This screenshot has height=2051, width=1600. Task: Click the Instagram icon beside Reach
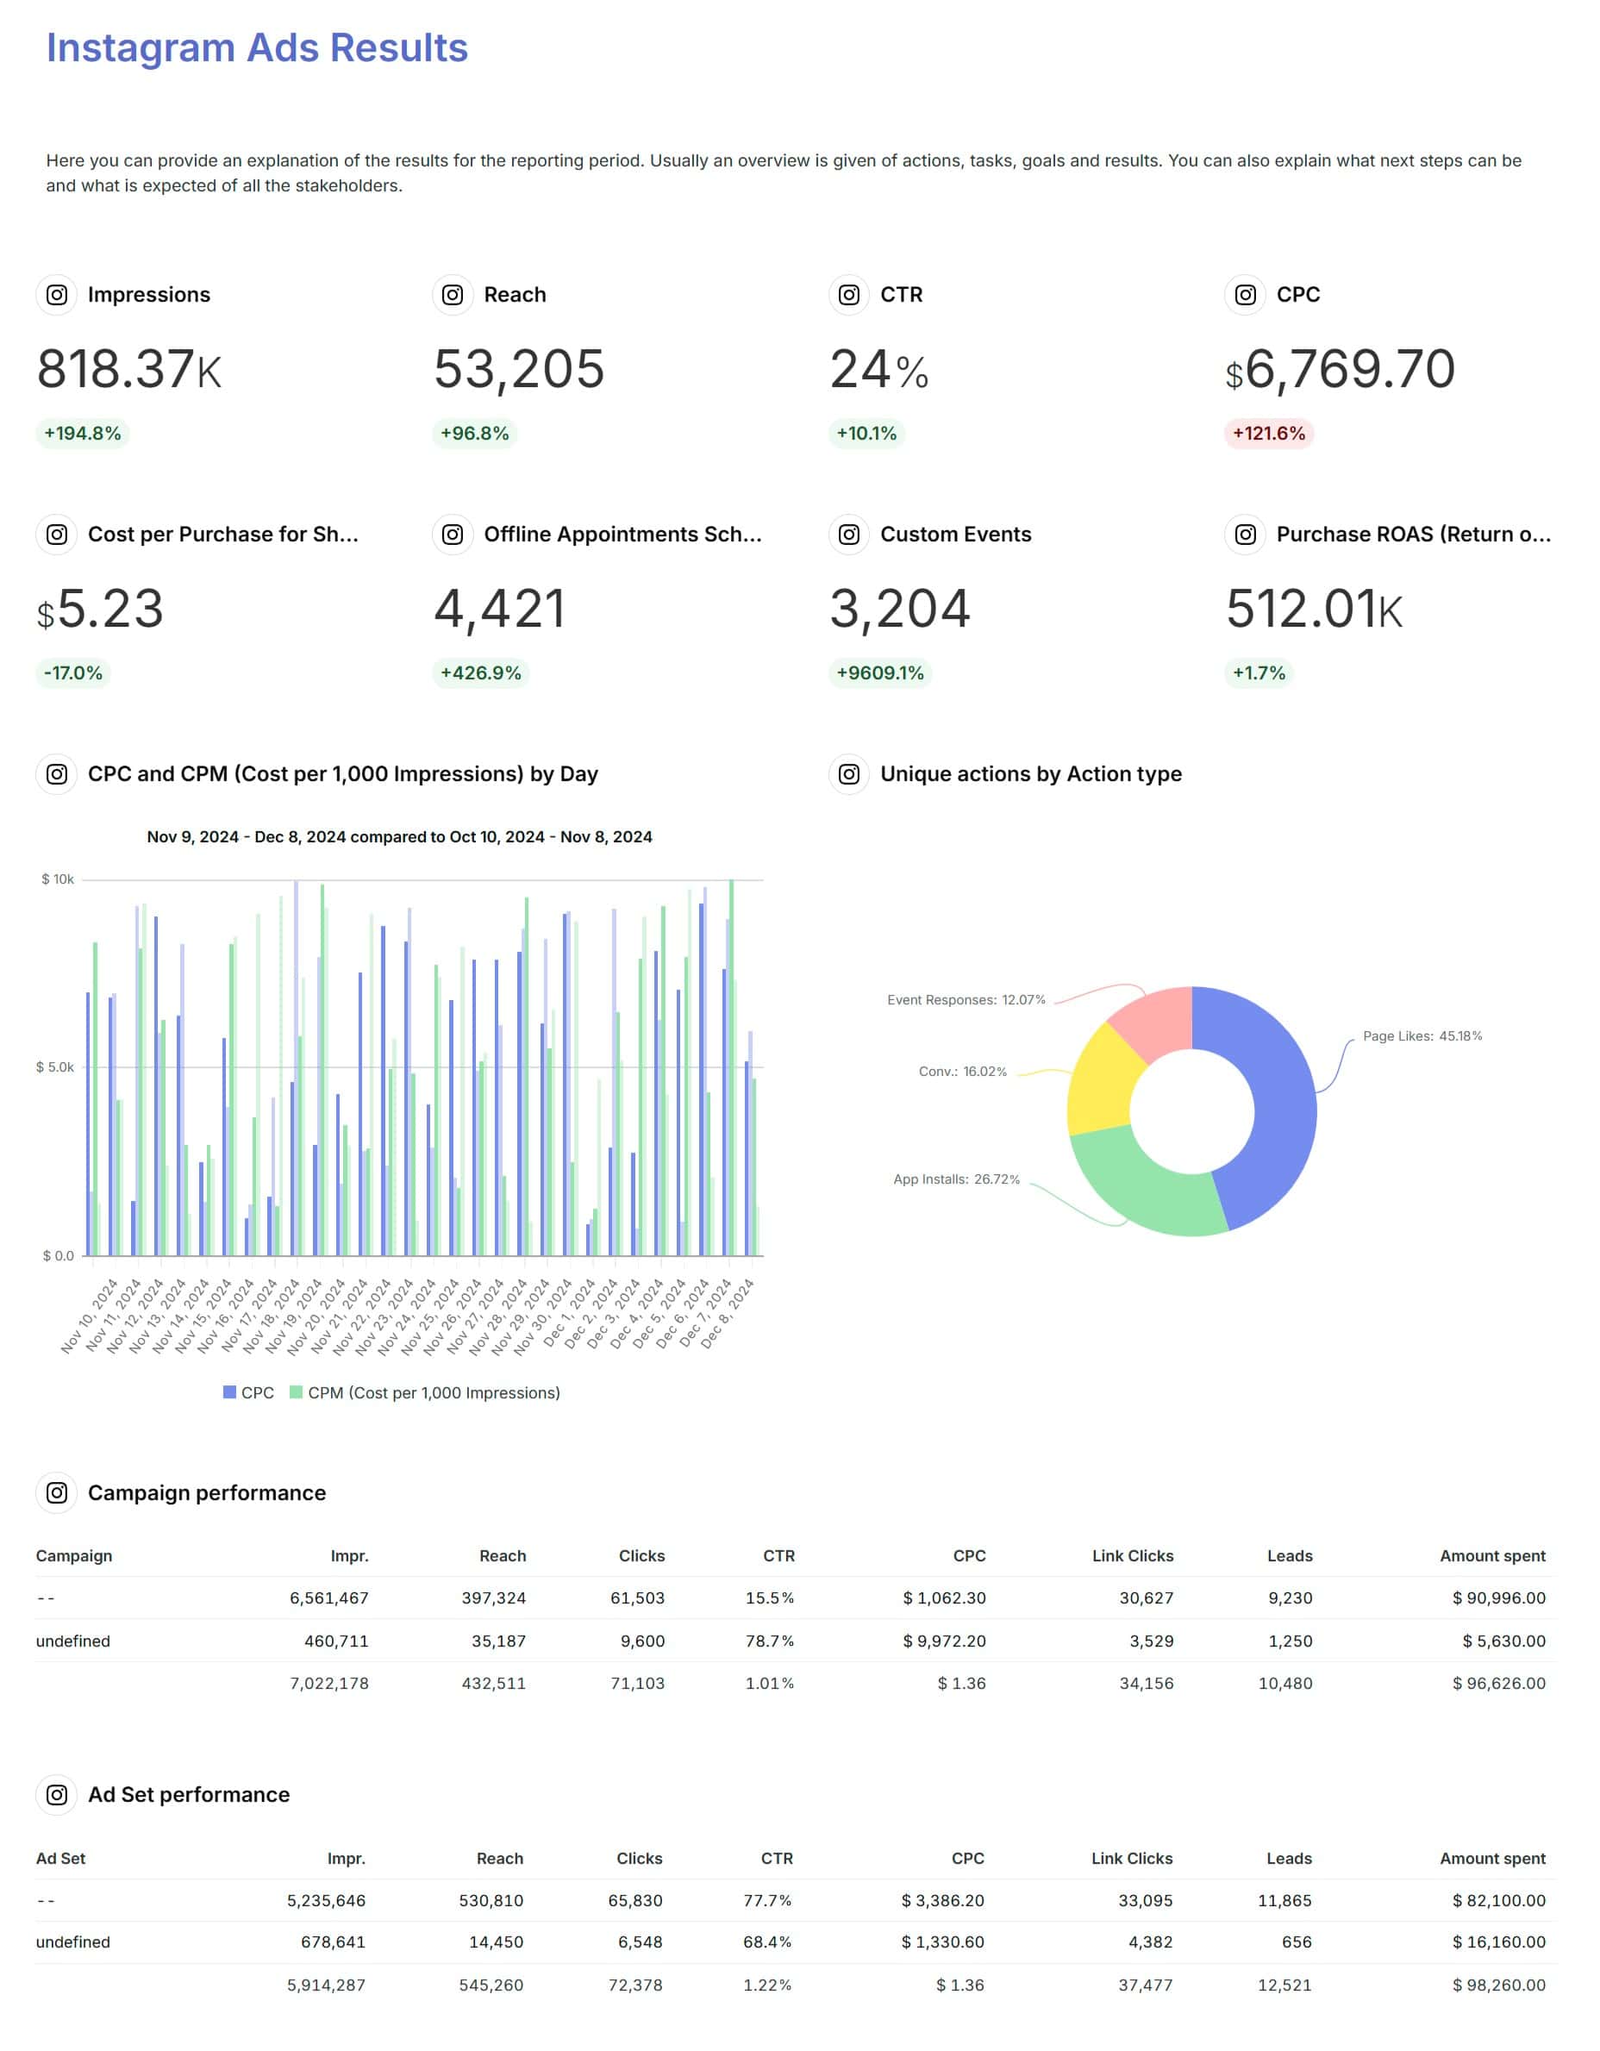click(x=451, y=294)
